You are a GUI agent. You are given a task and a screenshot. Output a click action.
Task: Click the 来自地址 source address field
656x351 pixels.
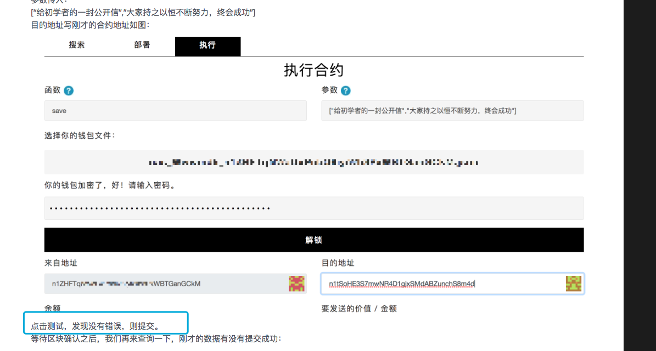pyautogui.click(x=176, y=284)
